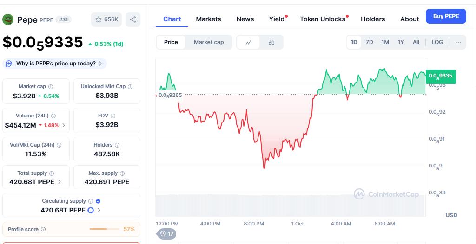Screen dimensions: 476x244
Task: Expand Total supply details chevron
Action: [59, 182]
